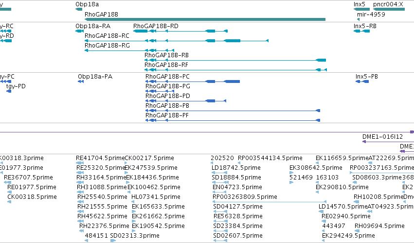Select the EK261662.5prime EST label
This screenshot has height=243, width=414.
tap(159, 216)
